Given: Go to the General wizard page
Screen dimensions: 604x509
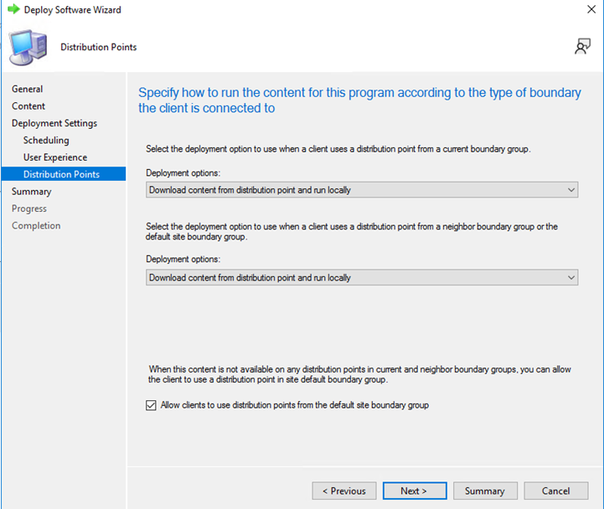Looking at the screenshot, I should (x=28, y=89).
